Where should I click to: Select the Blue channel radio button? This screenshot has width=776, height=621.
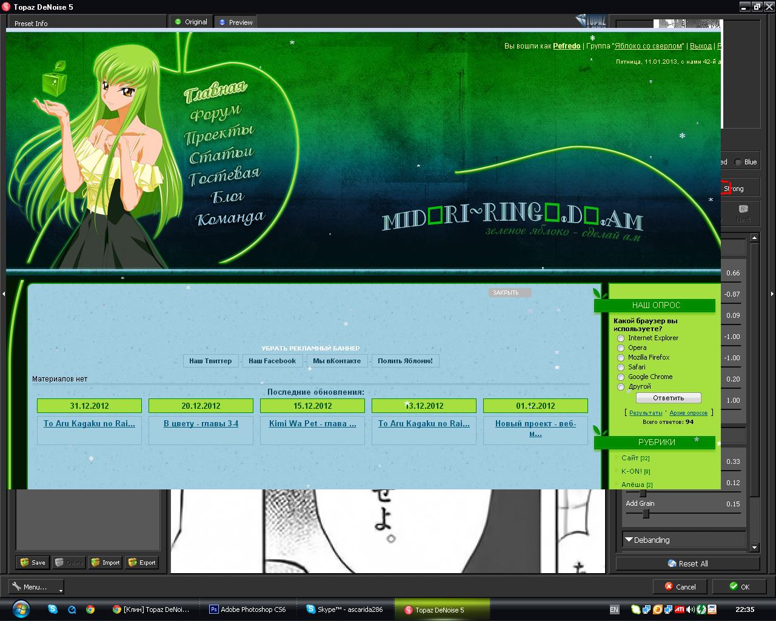(x=738, y=162)
